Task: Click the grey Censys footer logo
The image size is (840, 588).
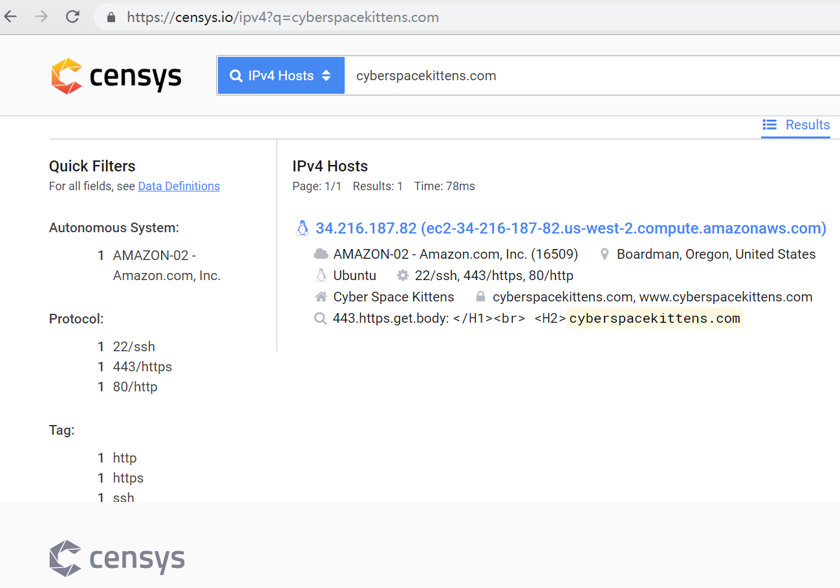Action: [117, 558]
